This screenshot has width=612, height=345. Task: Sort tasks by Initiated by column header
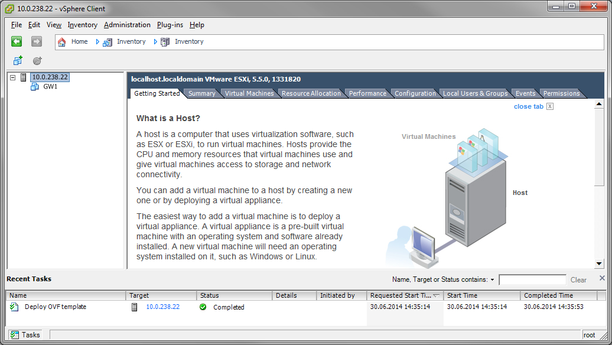(341, 295)
